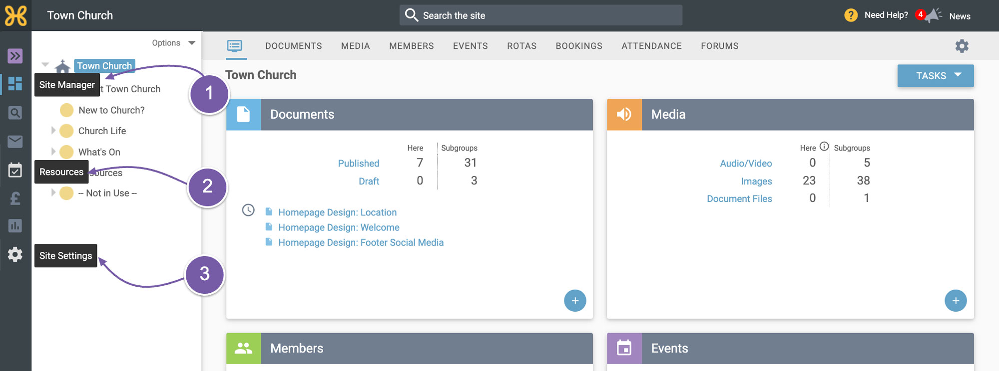This screenshot has height=371, width=999.
Task: Click Subgroups published count 31
Action: click(x=471, y=163)
